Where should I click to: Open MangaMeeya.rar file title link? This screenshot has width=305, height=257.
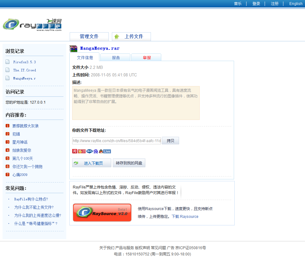tap(100, 48)
